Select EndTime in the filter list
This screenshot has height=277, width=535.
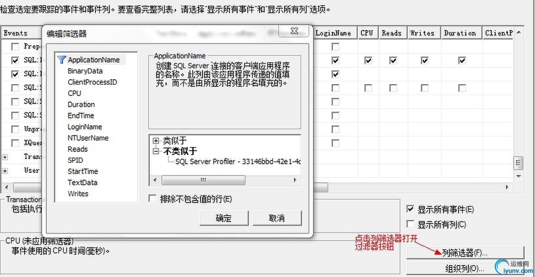81,116
